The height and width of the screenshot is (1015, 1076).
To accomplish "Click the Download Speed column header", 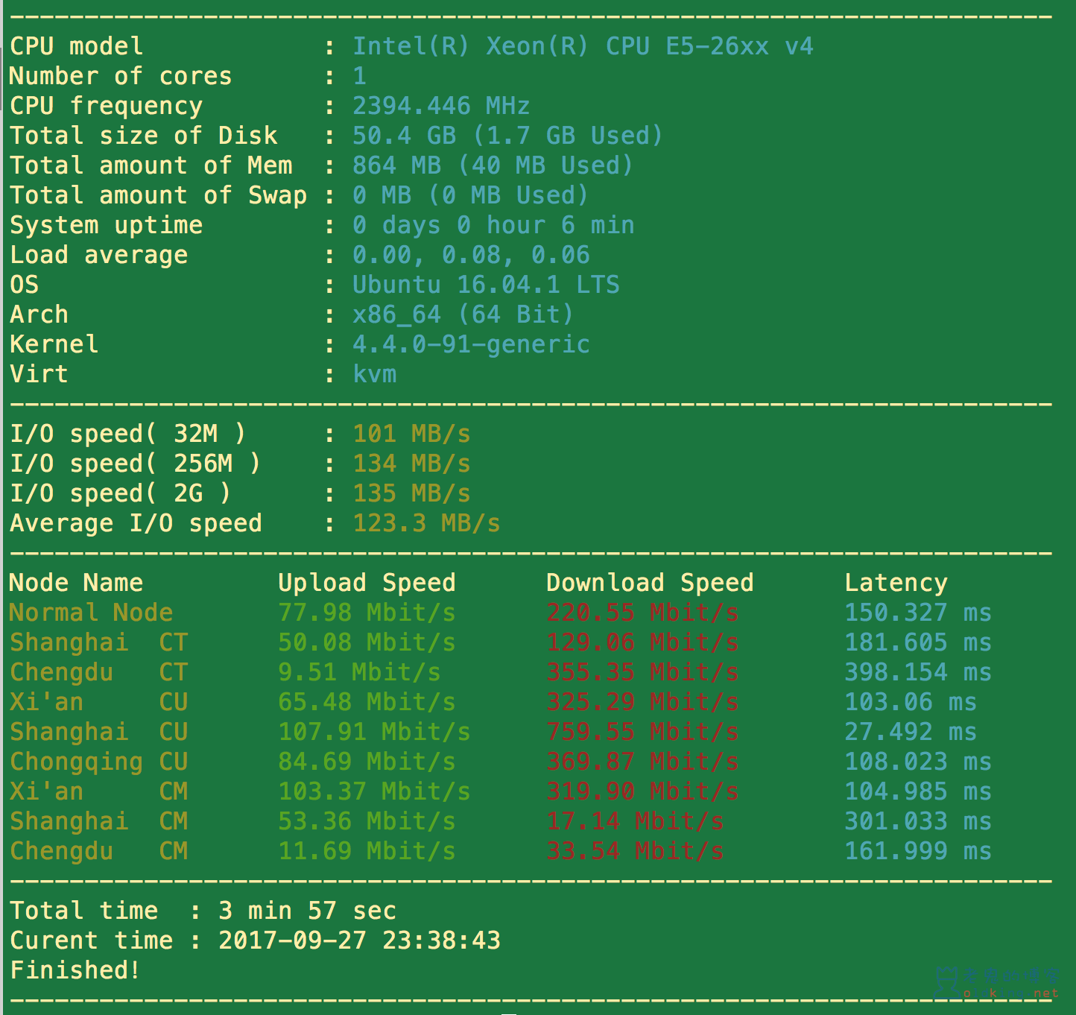I will coord(650,583).
